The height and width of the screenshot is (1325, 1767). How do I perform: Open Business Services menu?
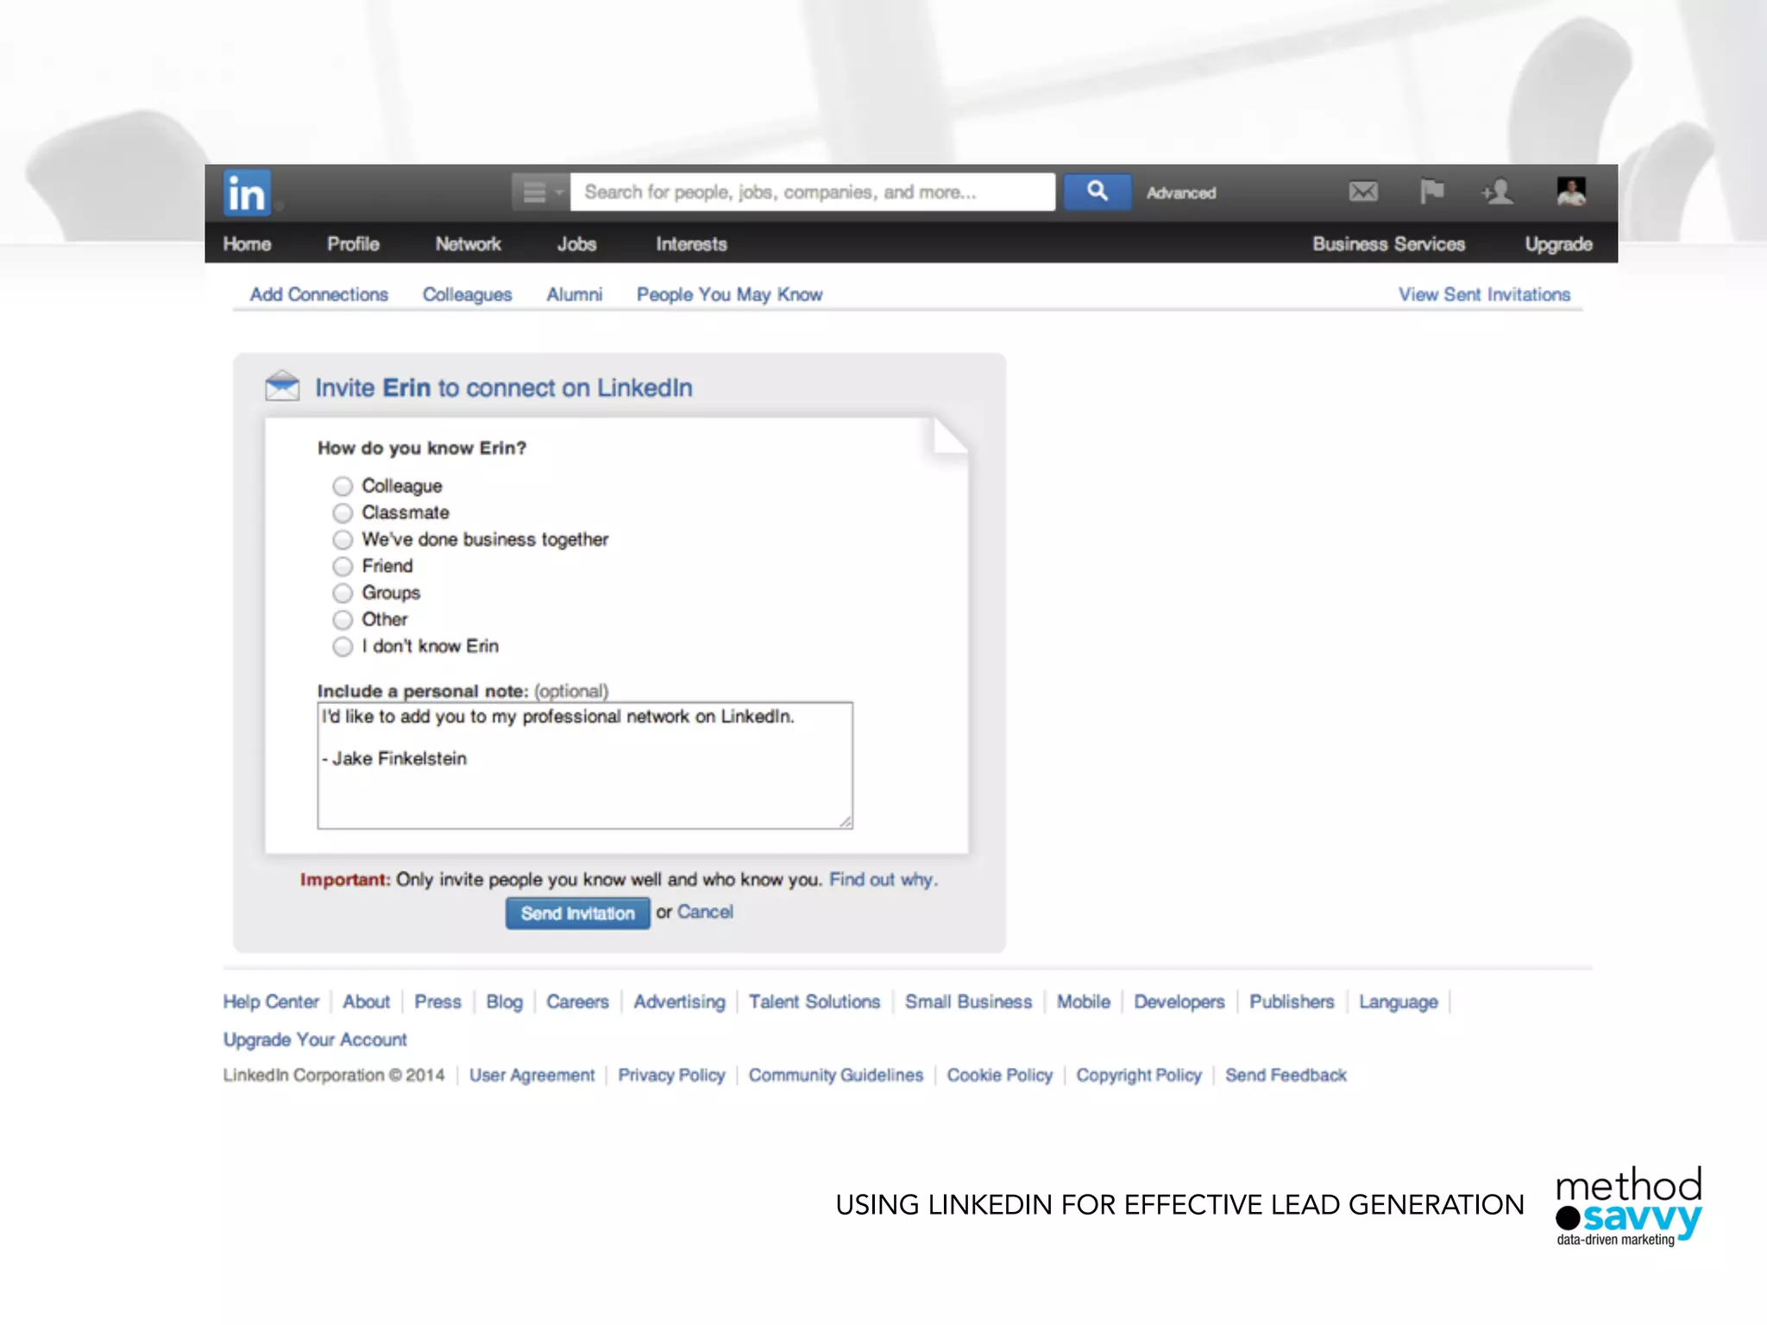1389,244
